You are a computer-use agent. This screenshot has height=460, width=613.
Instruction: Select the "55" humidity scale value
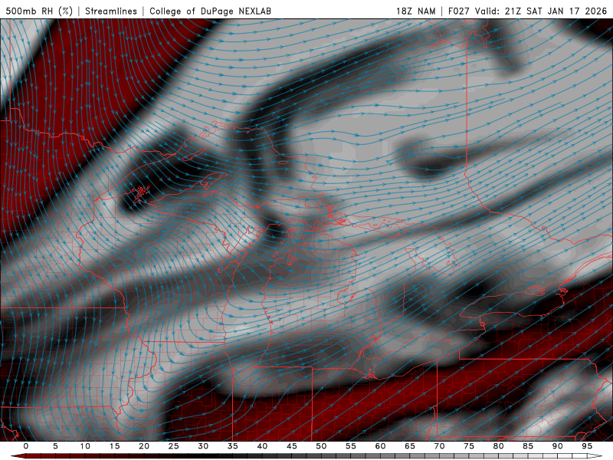pyautogui.click(x=351, y=446)
